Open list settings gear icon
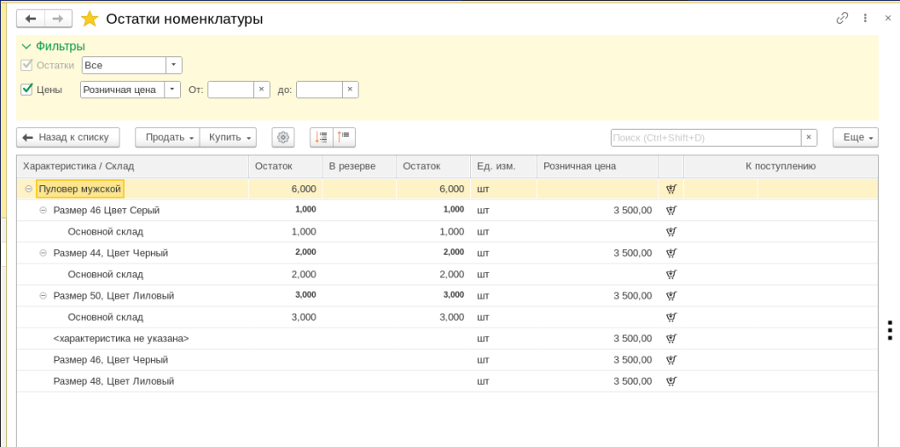This screenshot has width=900, height=447. pos(282,137)
